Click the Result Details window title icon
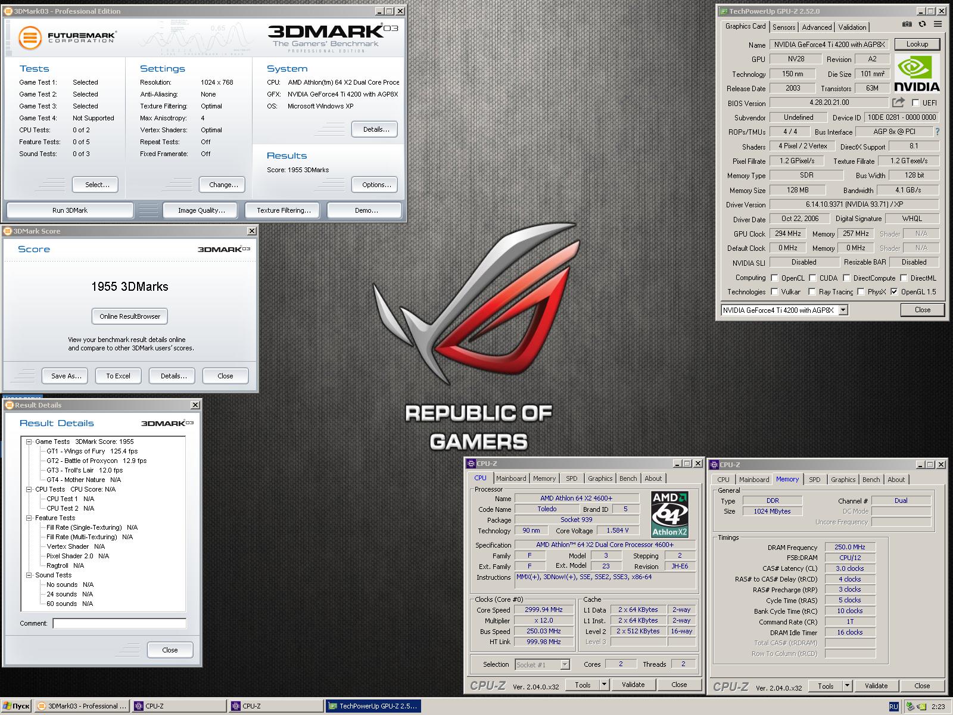953x715 pixels. point(9,405)
